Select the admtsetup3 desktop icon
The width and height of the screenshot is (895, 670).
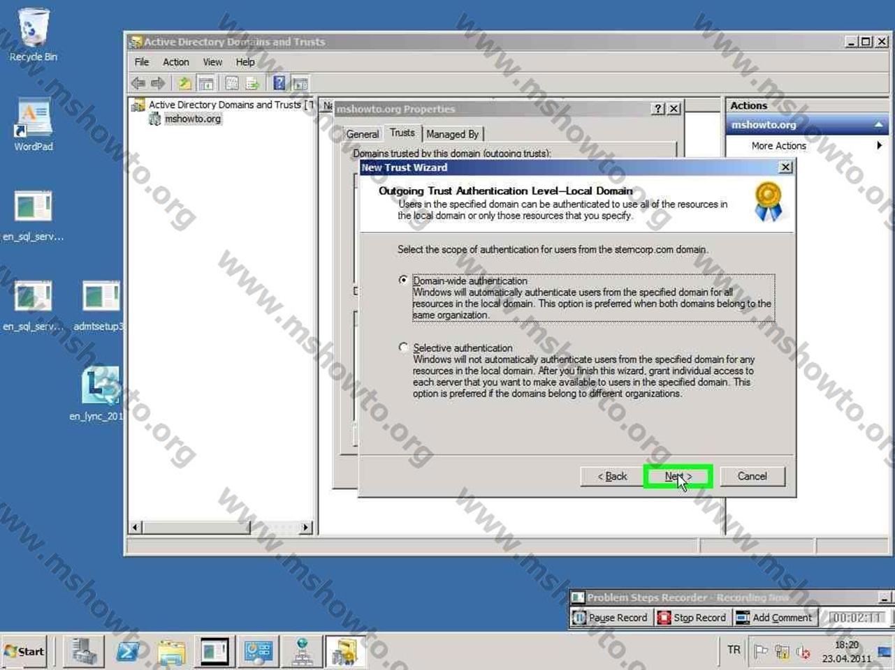click(99, 305)
